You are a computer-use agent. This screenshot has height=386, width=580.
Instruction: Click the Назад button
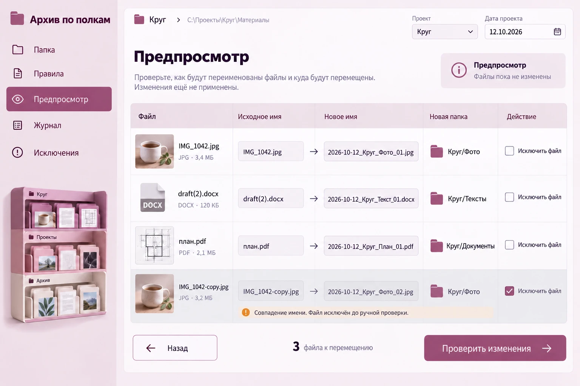175,348
